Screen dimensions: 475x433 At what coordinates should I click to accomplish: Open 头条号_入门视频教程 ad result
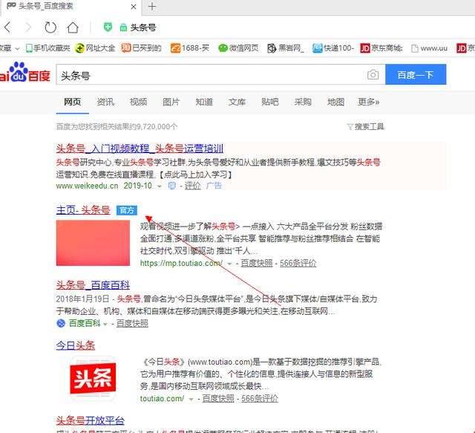[140, 149]
